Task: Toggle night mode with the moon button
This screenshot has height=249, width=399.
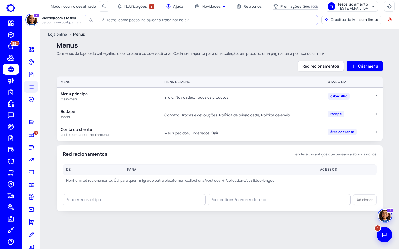Action: point(104,6)
